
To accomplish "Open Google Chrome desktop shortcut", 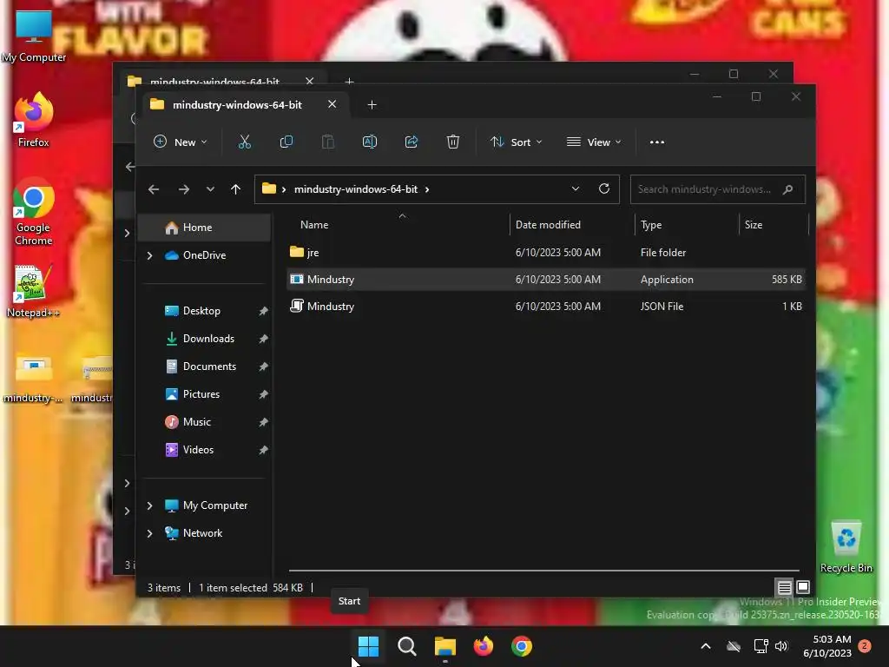I will coord(33,213).
